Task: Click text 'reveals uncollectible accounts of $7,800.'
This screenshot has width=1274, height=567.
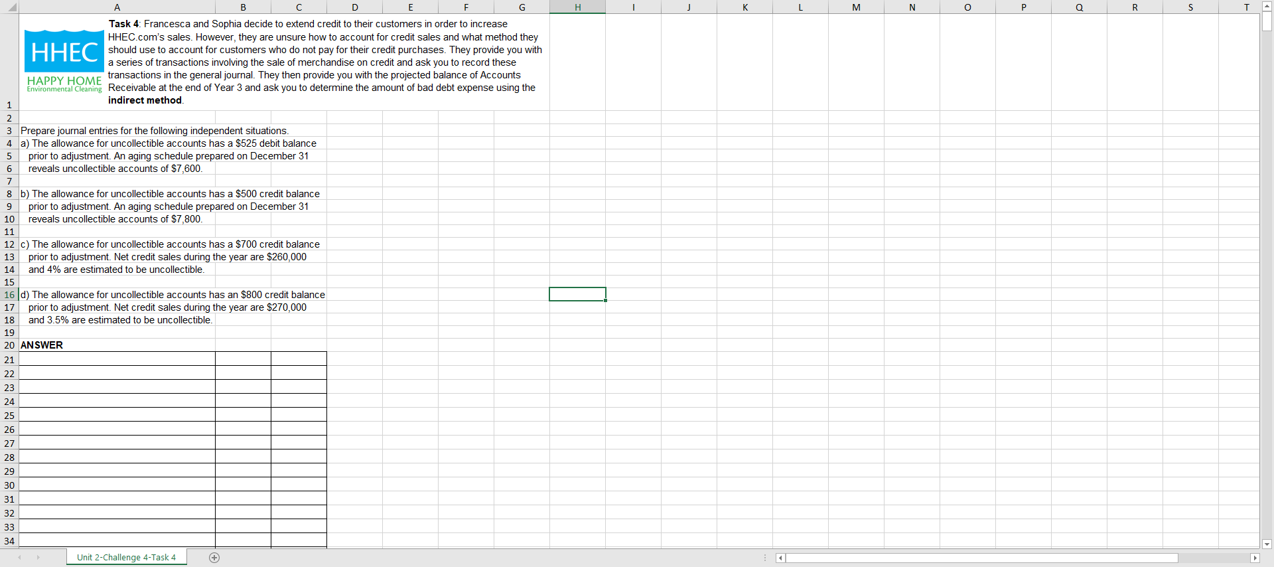Action: pos(115,219)
